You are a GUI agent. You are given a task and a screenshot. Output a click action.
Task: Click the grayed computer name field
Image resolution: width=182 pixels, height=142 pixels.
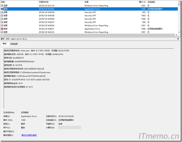point(69,128)
